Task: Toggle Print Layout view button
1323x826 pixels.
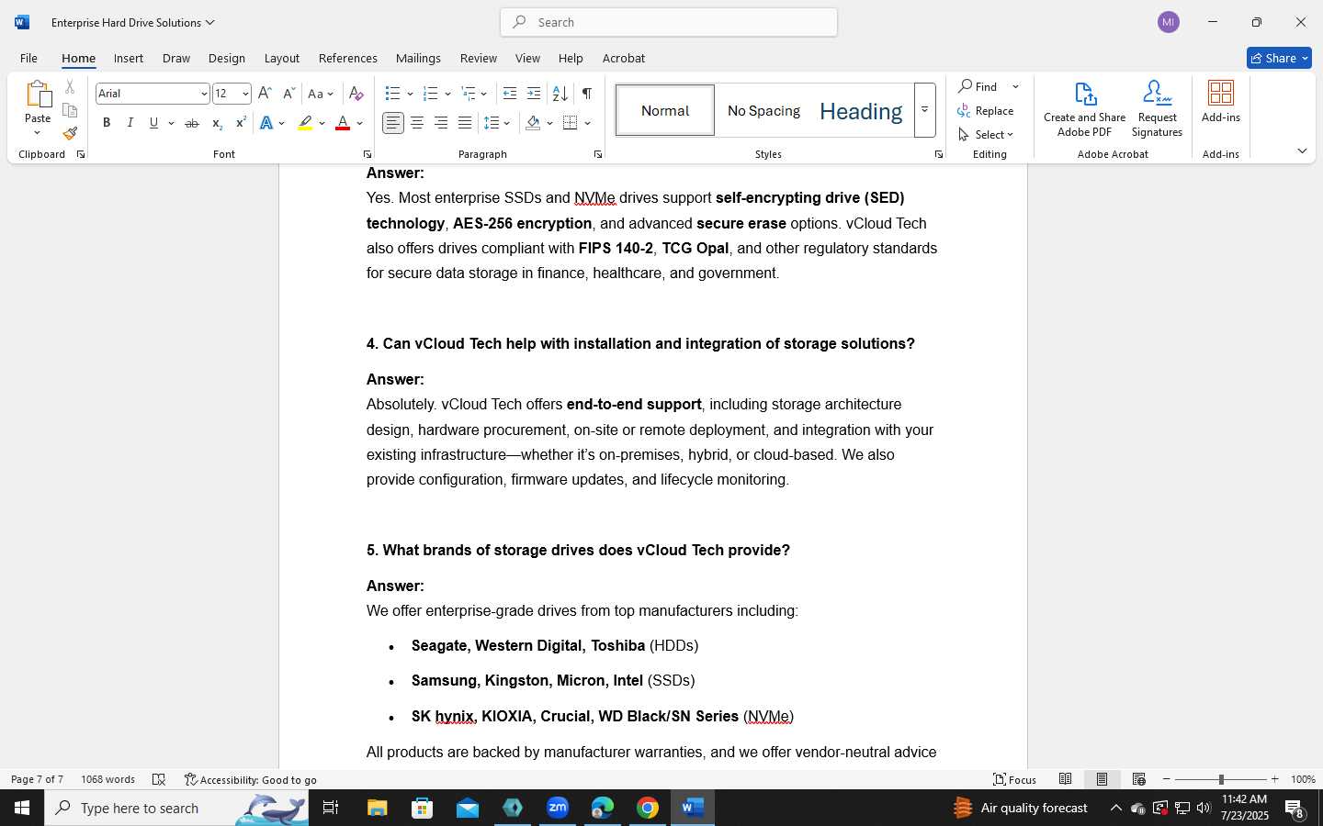Action: (x=1102, y=779)
